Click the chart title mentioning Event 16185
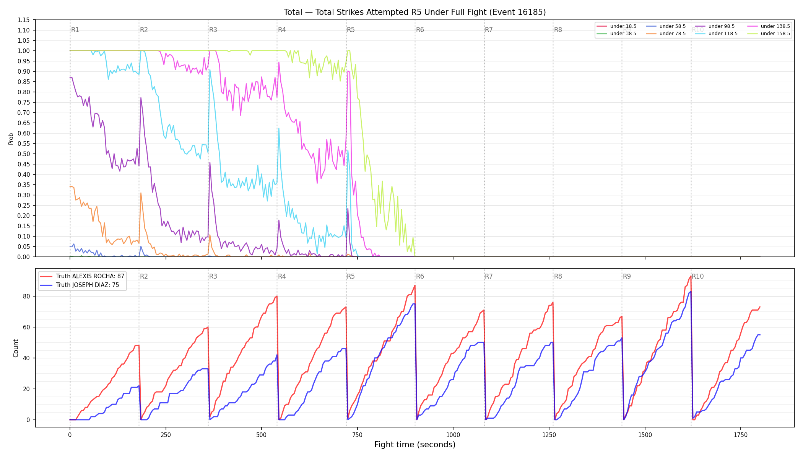Image resolution: width=803 pixels, height=458 pixels. pos(415,12)
